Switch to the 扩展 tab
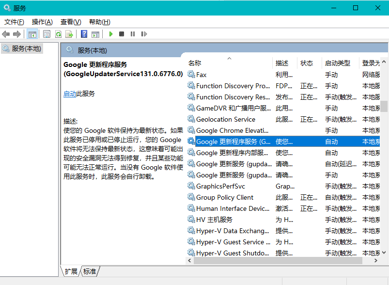The height and width of the screenshot is (285, 389). (71, 271)
